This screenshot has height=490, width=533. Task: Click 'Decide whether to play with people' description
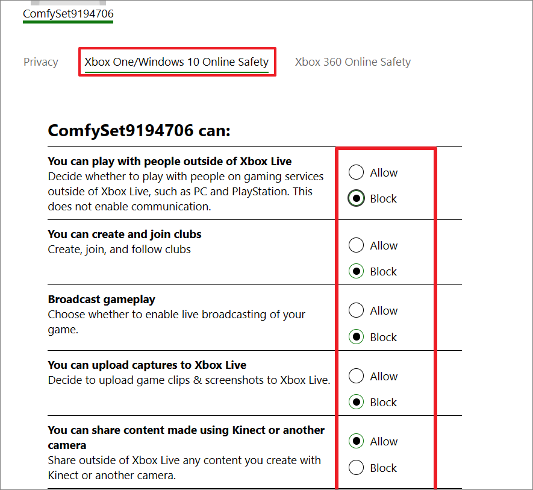pyautogui.click(x=185, y=192)
